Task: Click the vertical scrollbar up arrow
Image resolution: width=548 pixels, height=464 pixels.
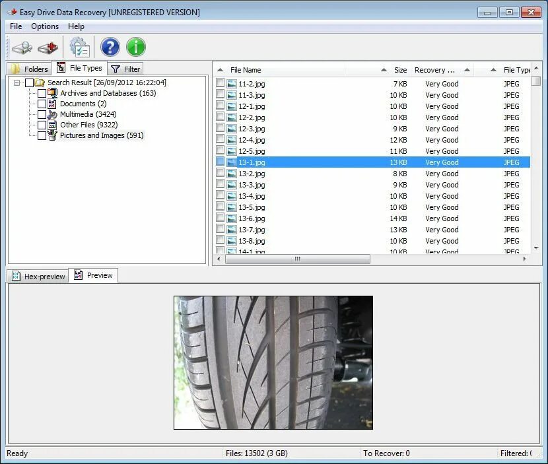Action: pyautogui.click(x=537, y=68)
